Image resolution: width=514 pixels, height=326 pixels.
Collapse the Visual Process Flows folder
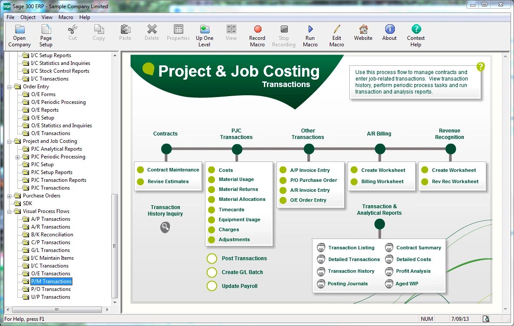[x=10, y=211]
